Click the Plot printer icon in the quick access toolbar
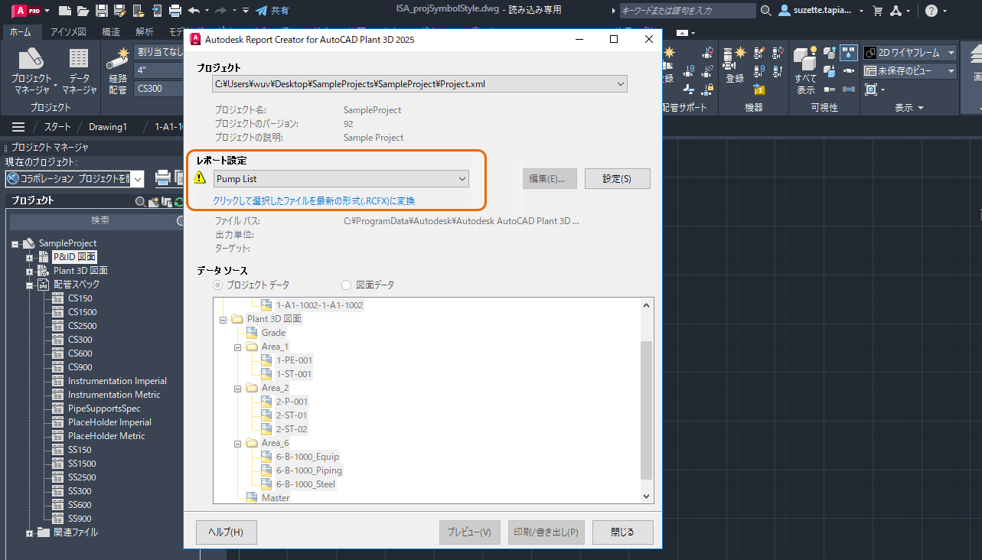This screenshot has width=982, height=560. (175, 11)
